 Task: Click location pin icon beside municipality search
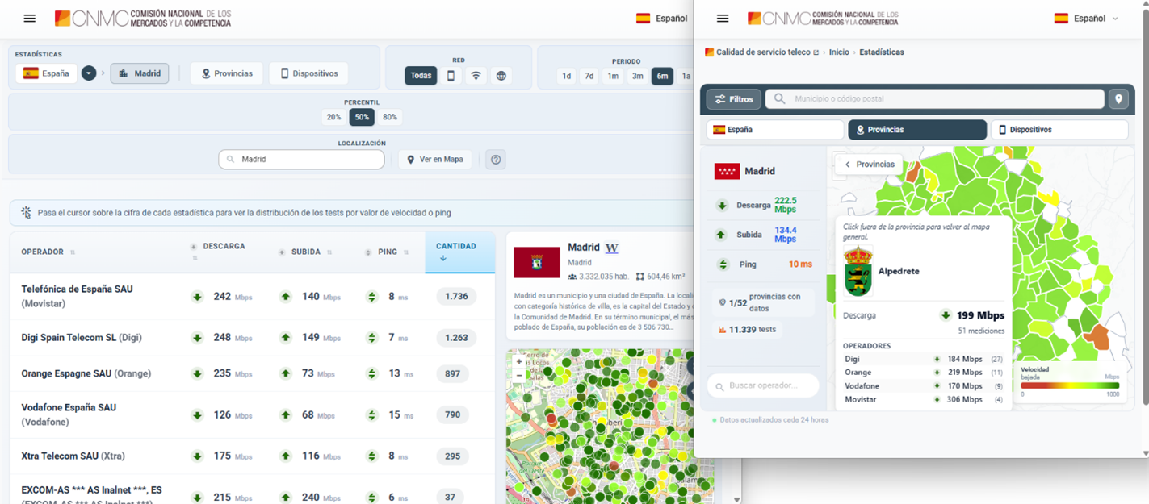(1118, 99)
